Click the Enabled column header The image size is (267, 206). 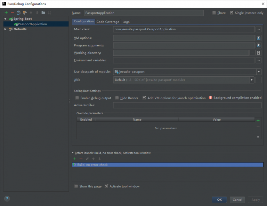tap(86, 120)
